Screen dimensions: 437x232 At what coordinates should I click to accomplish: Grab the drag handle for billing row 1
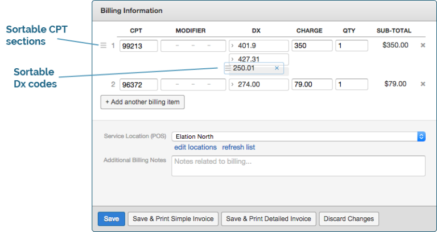click(104, 45)
